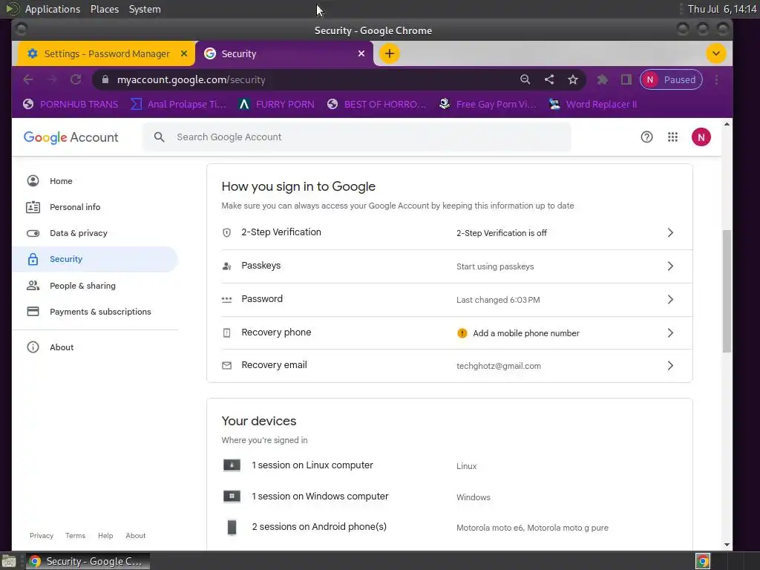
Task: Click the Chrome back arrow
Action: click(x=28, y=79)
